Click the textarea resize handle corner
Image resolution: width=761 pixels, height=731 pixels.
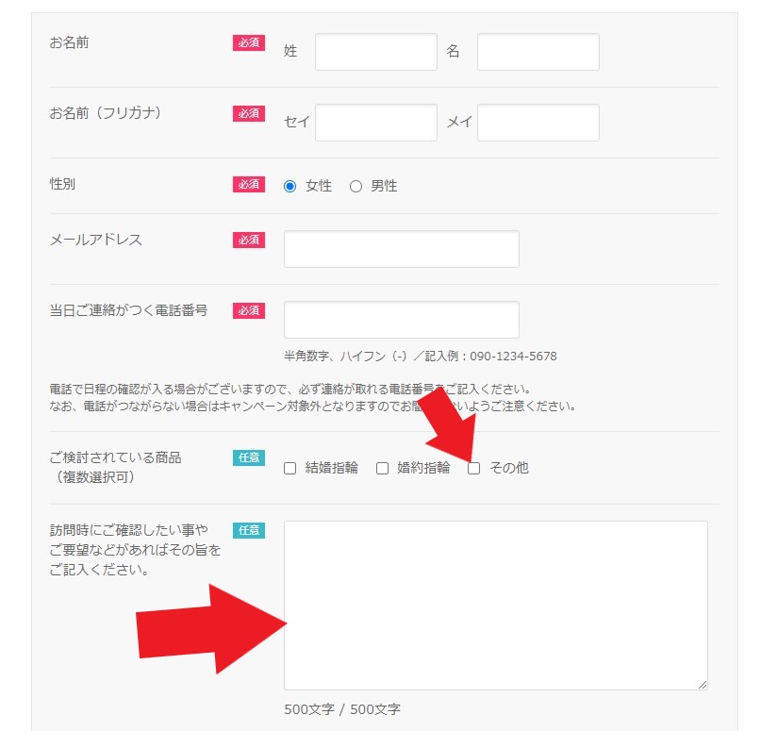703,685
